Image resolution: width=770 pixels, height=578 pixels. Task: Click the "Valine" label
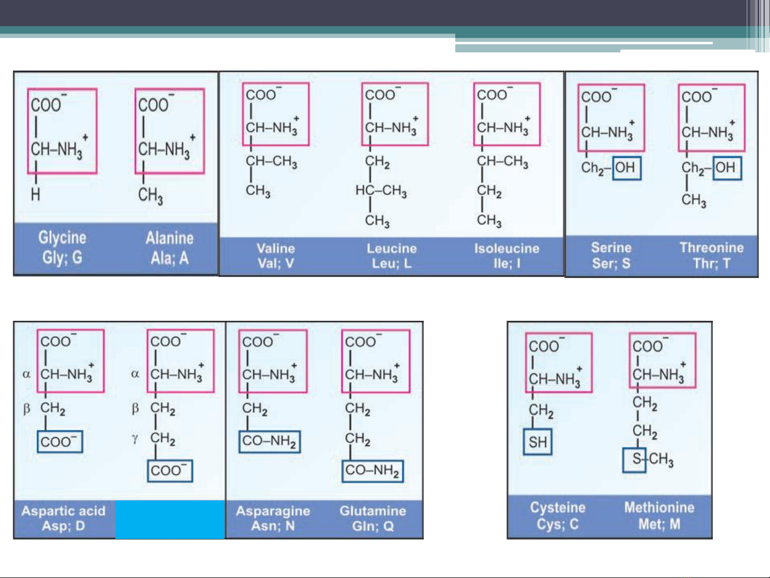pyautogui.click(x=276, y=248)
